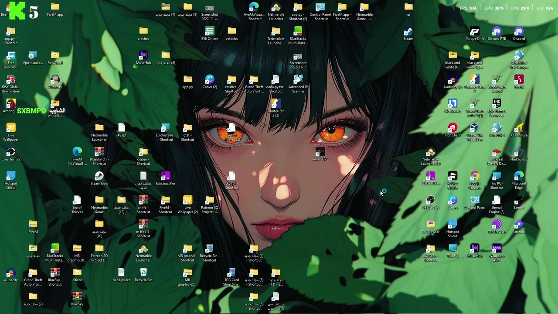Screen dimensions: 558x314
Task: Select the Steam desktop icon
Action: tap(408, 34)
